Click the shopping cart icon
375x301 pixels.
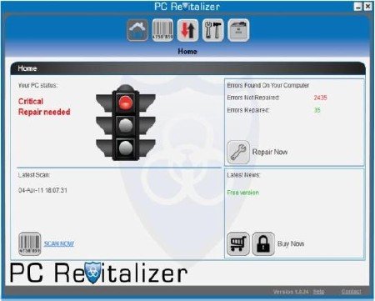click(238, 243)
